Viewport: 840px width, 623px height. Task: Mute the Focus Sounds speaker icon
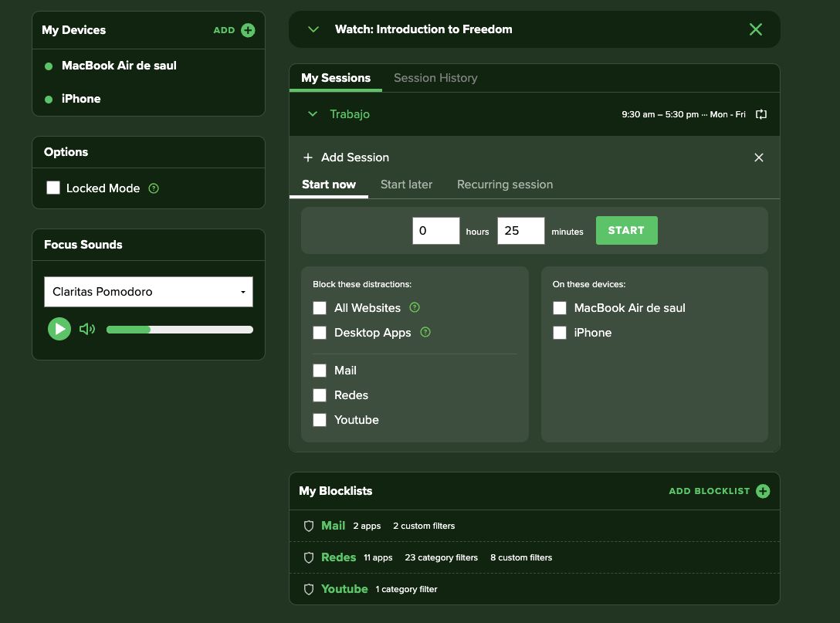coord(87,329)
